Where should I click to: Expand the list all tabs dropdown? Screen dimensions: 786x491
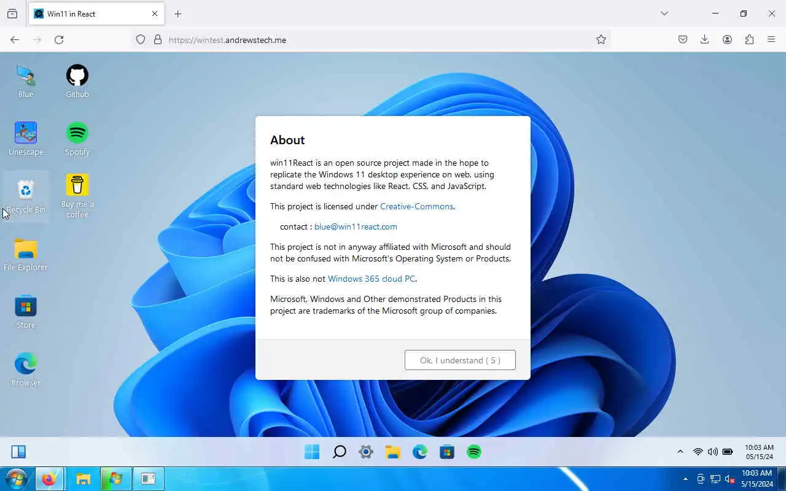pyautogui.click(x=664, y=14)
